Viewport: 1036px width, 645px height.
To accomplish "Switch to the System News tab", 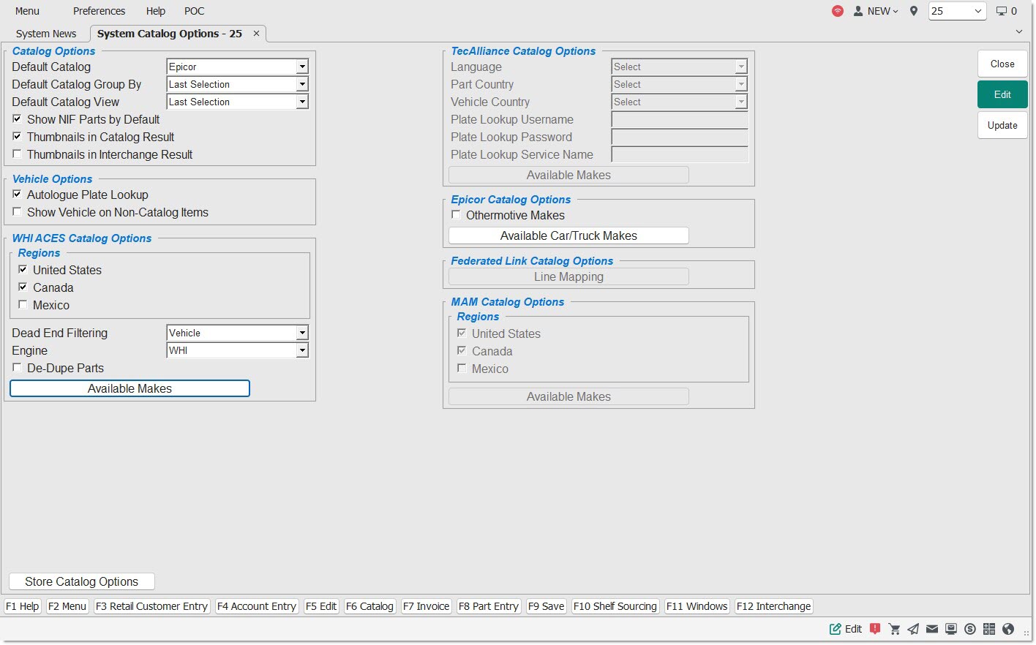I will (46, 34).
